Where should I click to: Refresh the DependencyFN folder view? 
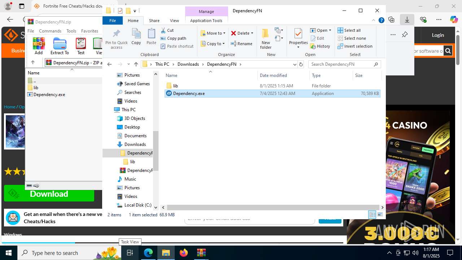point(301,64)
